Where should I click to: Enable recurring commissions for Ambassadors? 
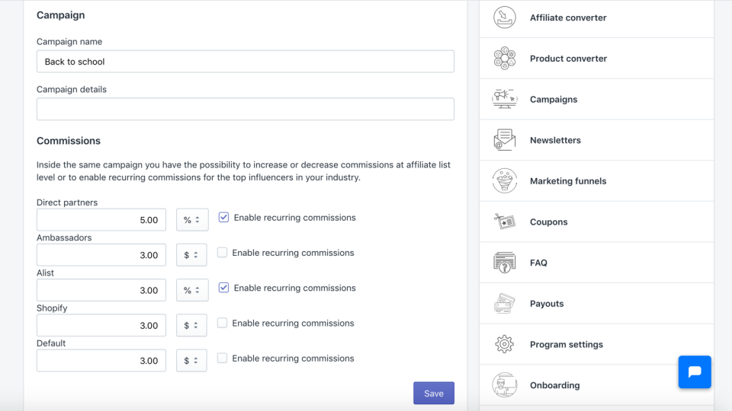pos(223,253)
